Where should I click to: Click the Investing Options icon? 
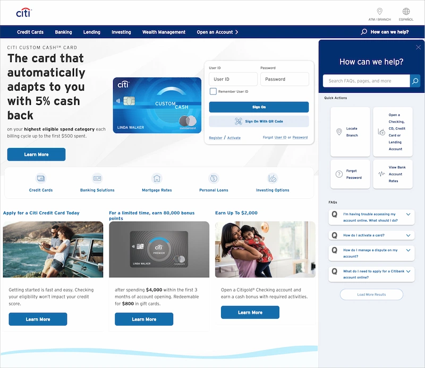click(x=273, y=179)
